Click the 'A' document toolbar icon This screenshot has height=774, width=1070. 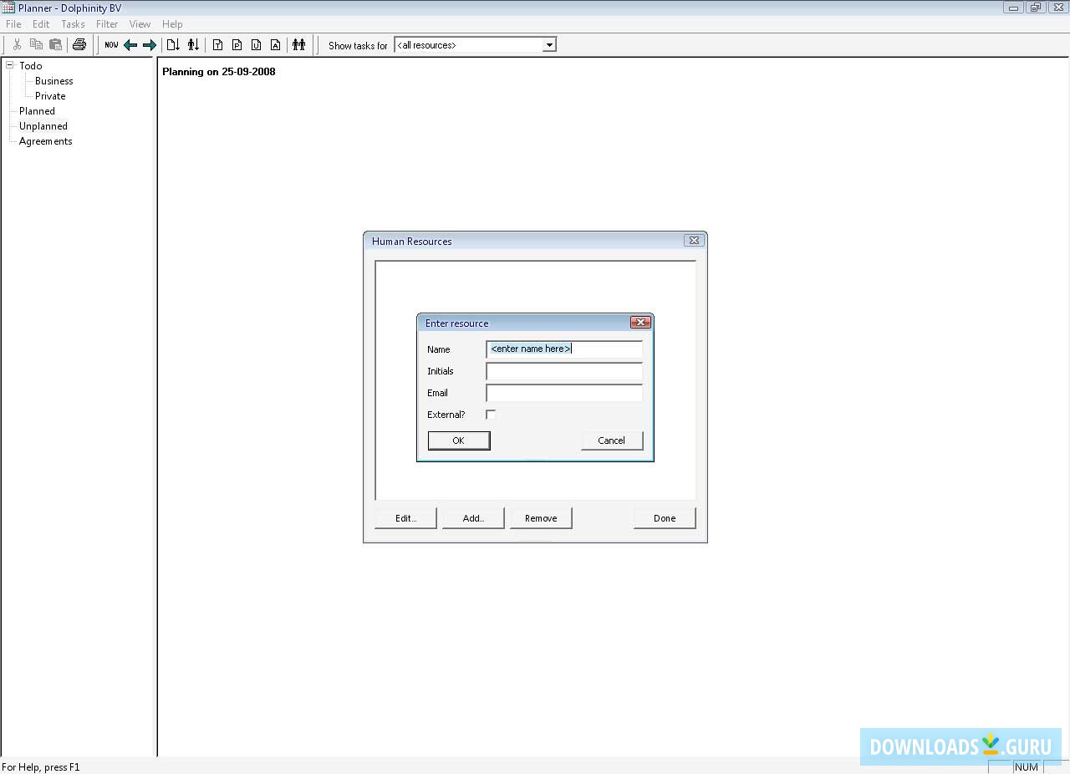(x=275, y=45)
